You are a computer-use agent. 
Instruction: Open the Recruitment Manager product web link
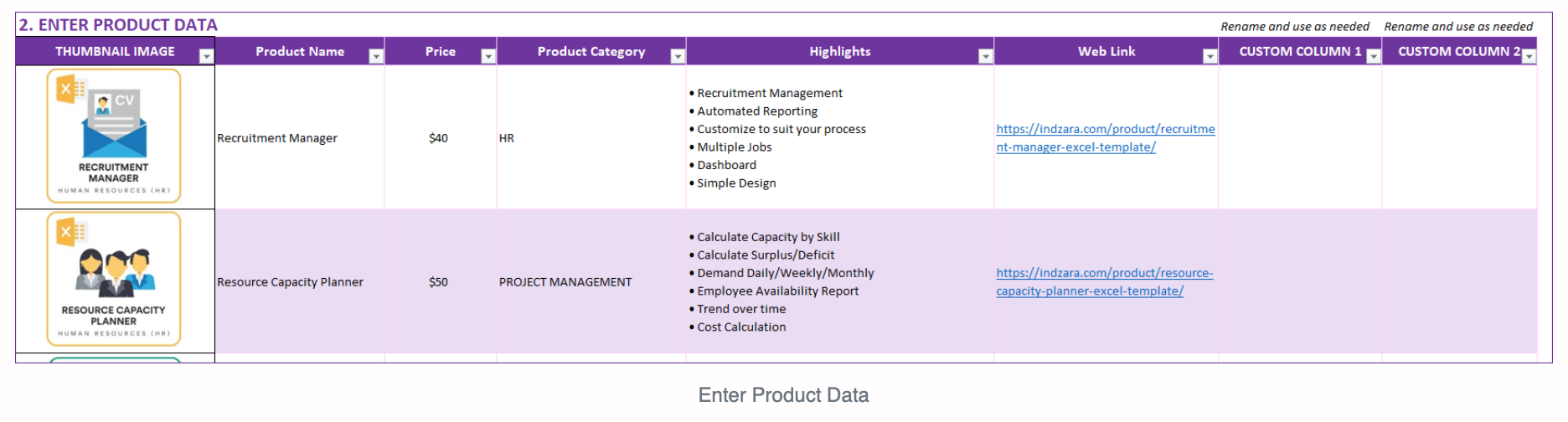[1106, 138]
